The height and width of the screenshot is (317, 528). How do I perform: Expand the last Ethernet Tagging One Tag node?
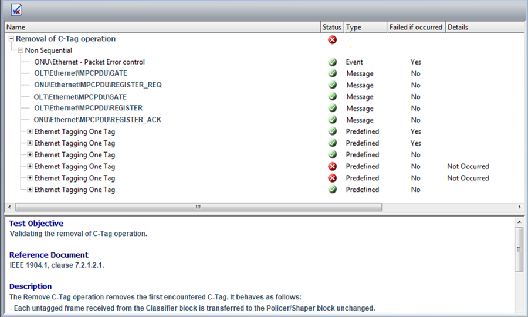(x=30, y=190)
